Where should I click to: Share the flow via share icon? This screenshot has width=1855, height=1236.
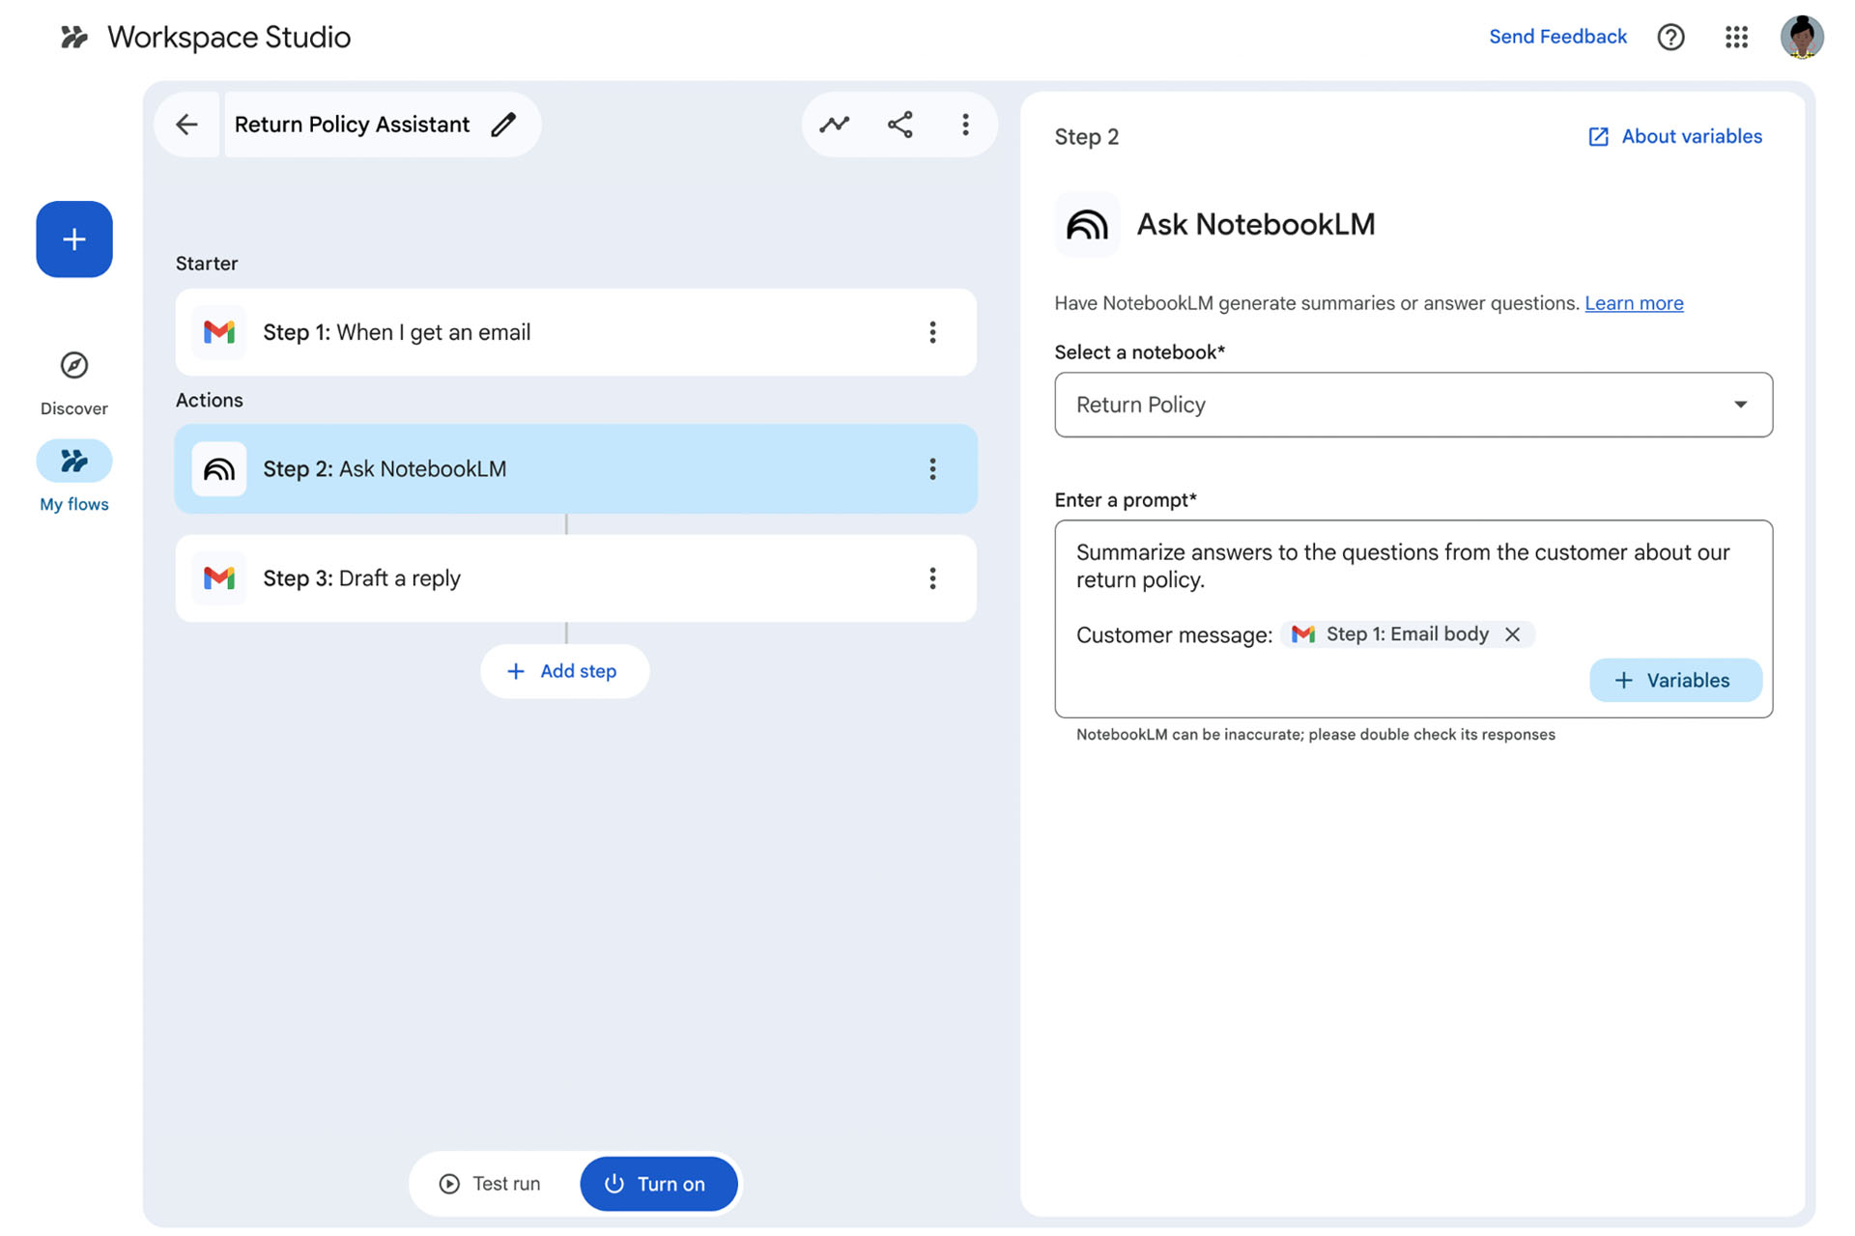click(899, 125)
